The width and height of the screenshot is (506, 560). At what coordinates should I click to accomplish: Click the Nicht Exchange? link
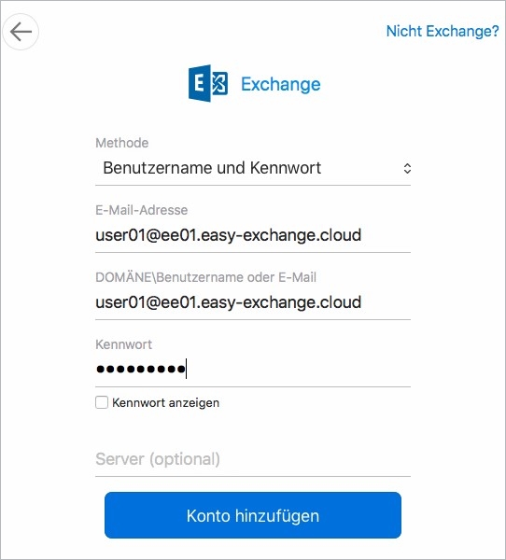point(443,31)
